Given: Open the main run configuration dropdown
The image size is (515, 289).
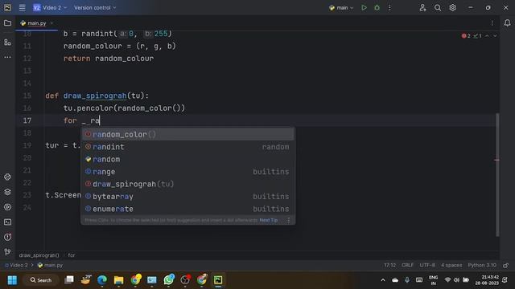Looking at the screenshot, I should [x=341, y=7].
